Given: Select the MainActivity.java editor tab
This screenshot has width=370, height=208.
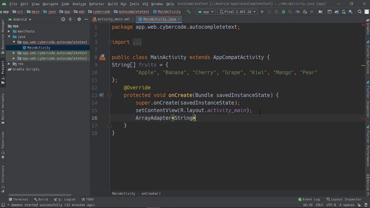Looking at the screenshot, I should coord(159,19).
